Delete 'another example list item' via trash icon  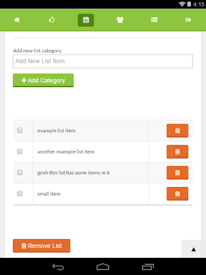[178, 151]
